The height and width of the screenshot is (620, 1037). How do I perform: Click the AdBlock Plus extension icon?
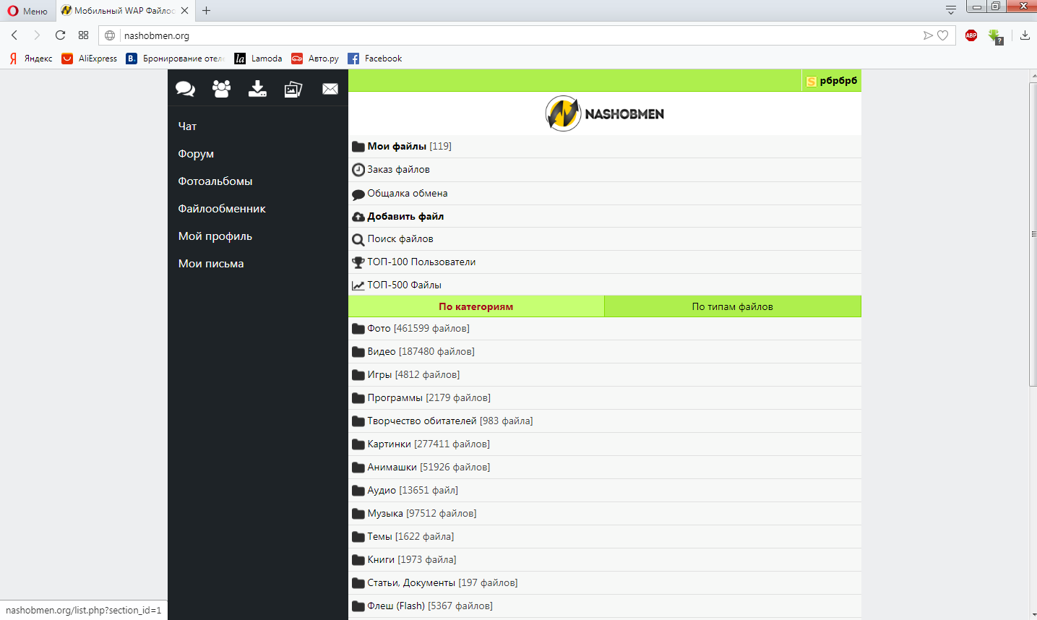click(971, 35)
